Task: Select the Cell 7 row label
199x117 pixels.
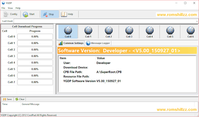Action: click(x=12, y=82)
